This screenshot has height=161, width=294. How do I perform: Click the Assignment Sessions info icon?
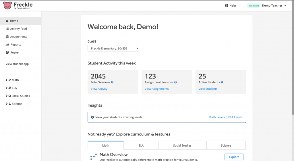point(175,82)
